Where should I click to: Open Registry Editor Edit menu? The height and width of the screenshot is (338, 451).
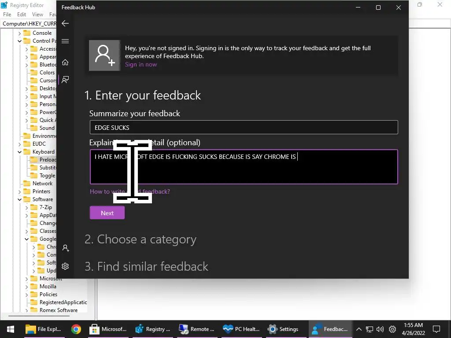tap(22, 15)
